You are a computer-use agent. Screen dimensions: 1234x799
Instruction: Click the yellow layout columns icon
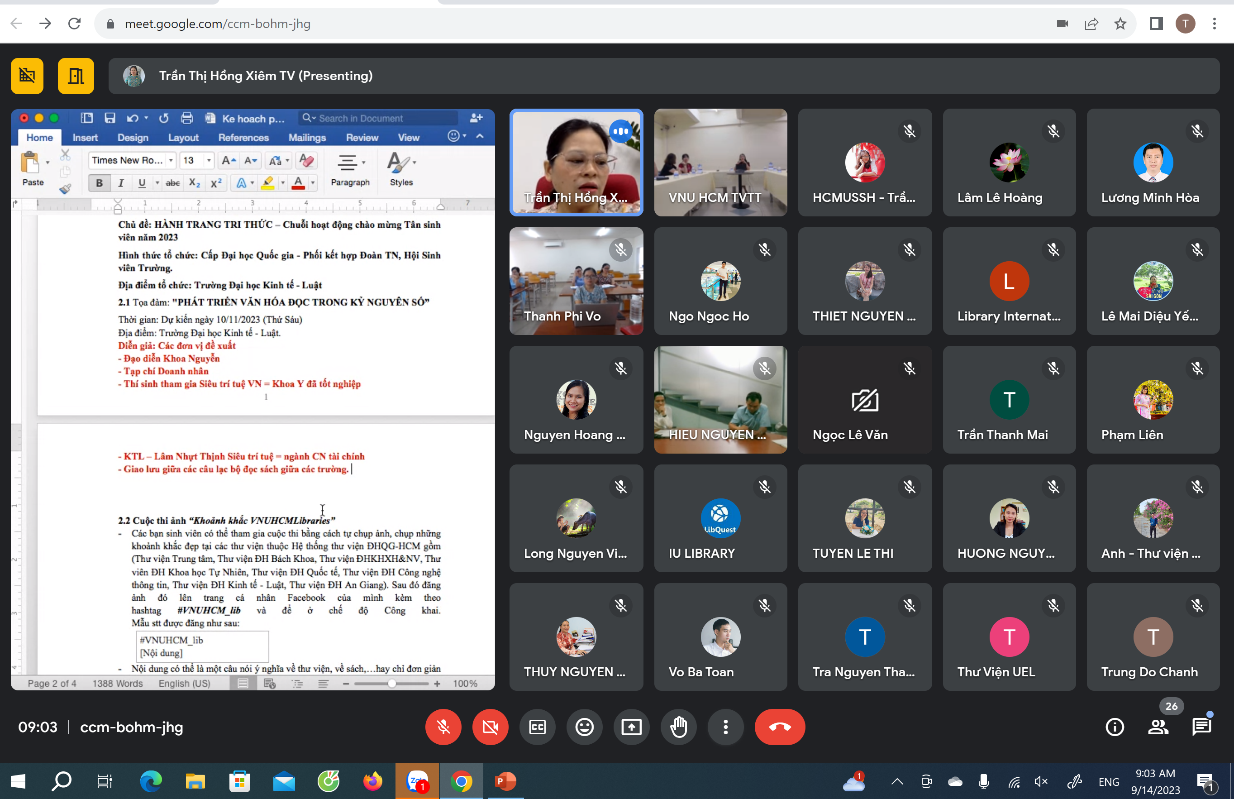coord(76,76)
